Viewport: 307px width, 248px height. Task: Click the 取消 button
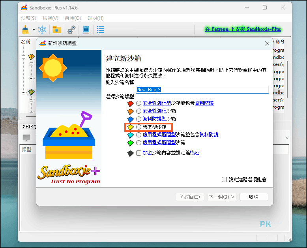click(x=254, y=197)
